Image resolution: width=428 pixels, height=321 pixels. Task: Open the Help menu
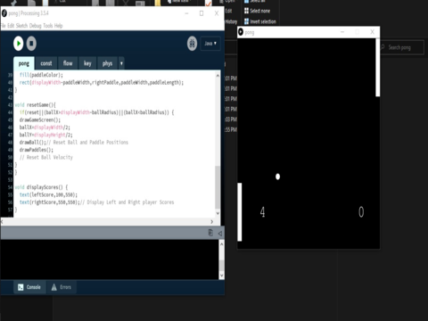click(58, 26)
